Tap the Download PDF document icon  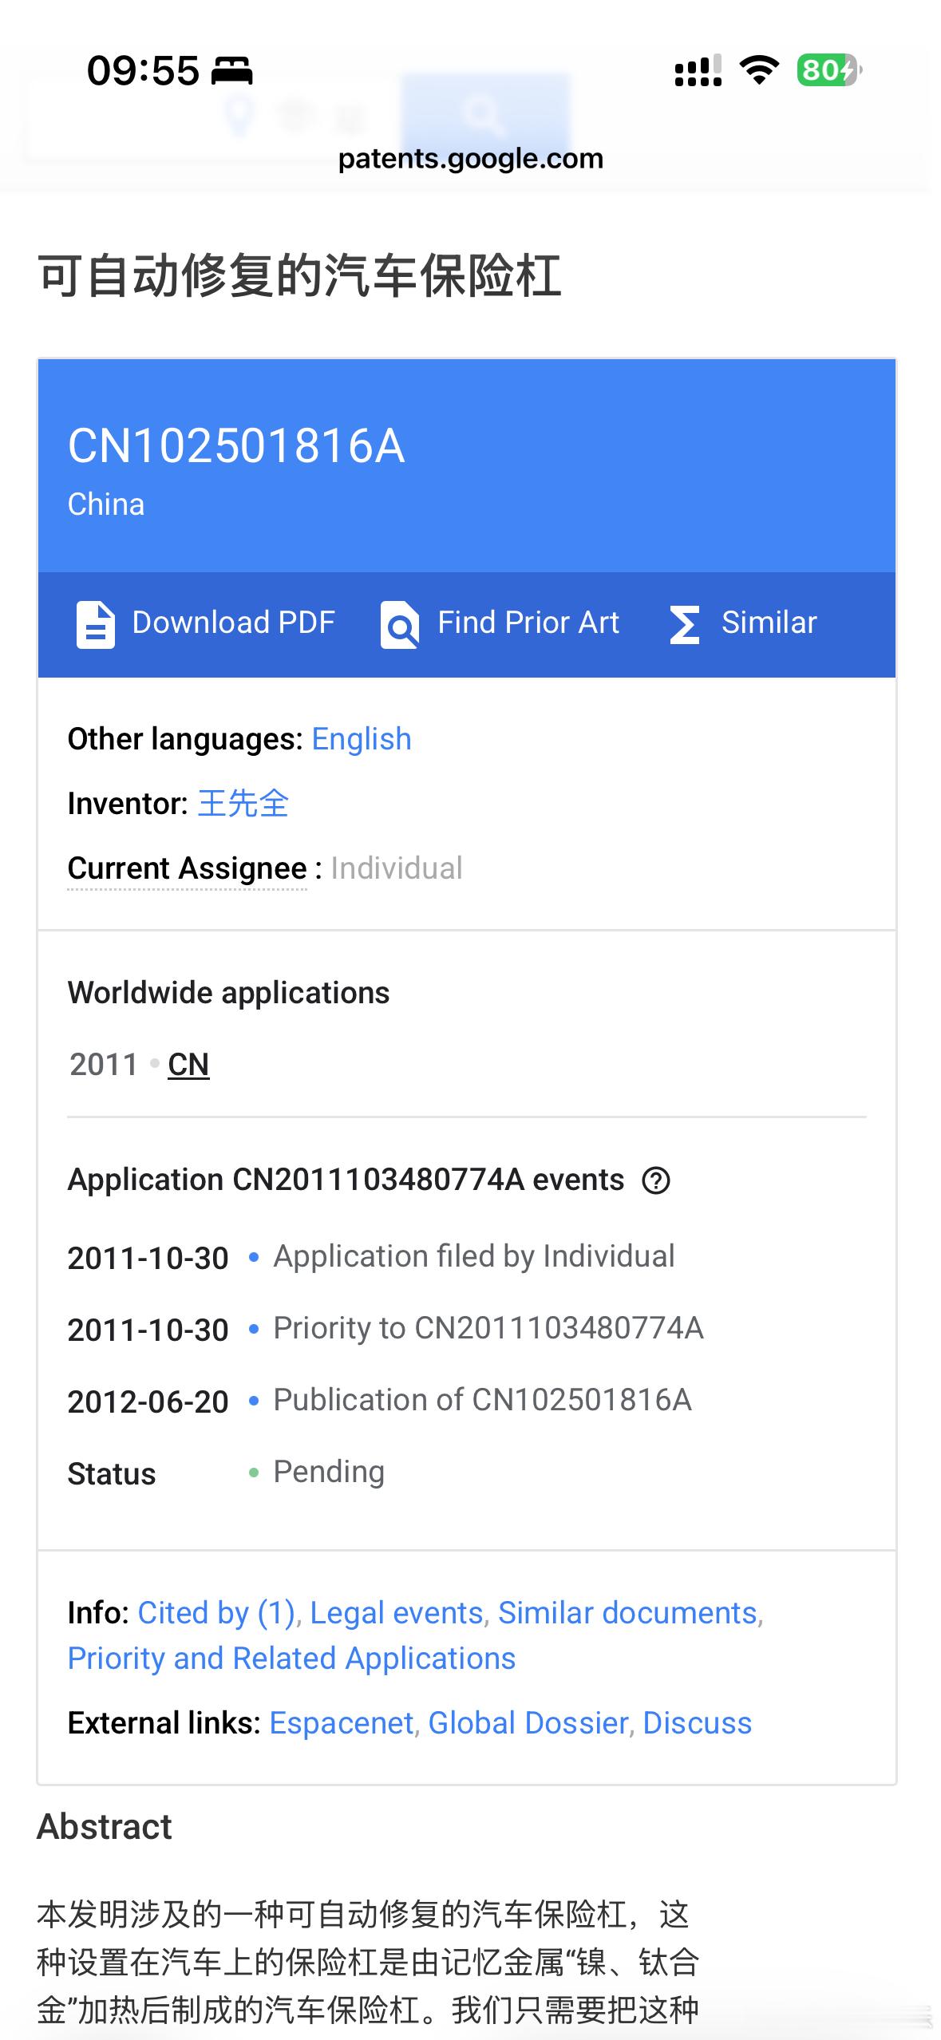point(96,624)
